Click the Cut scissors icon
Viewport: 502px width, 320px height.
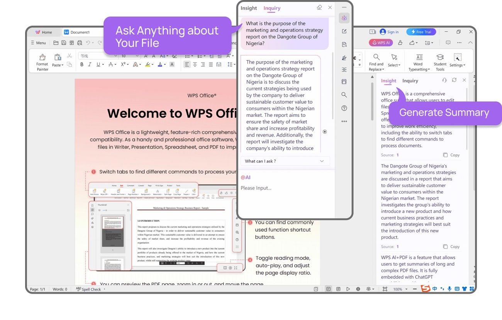70,56
